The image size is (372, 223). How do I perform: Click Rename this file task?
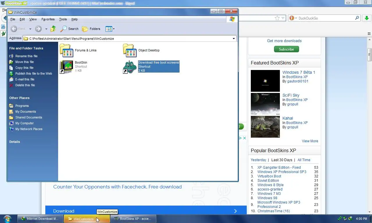pyautogui.click(x=26, y=56)
